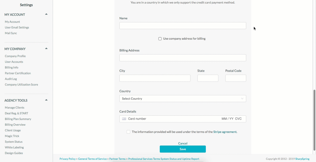
Task: Open the Stripe agreement link
Action: point(225,132)
